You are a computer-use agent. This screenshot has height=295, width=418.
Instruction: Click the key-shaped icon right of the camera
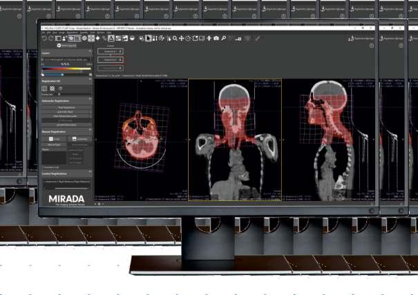click(x=223, y=39)
